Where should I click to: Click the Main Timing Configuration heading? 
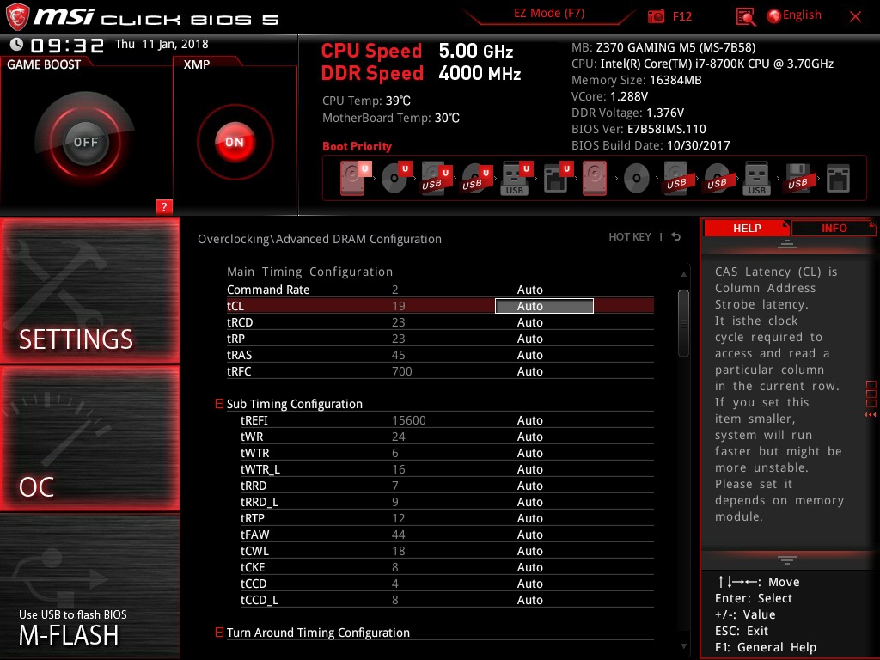(x=309, y=272)
